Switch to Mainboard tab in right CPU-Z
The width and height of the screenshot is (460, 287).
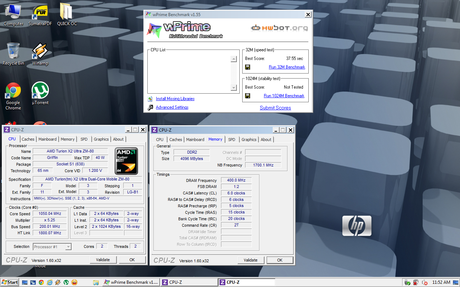[x=195, y=140]
